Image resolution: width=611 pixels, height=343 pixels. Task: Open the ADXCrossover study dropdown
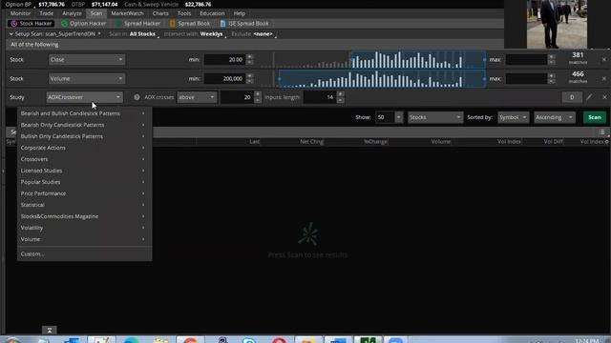point(85,97)
